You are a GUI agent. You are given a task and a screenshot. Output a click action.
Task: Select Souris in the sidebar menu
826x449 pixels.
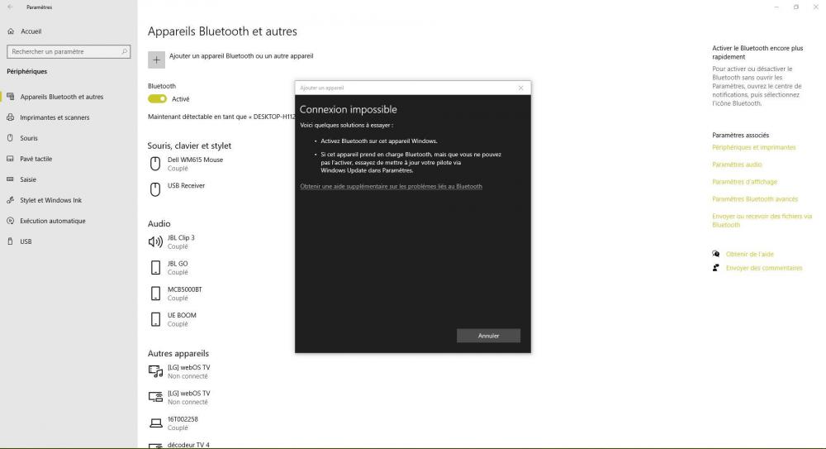pos(29,138)
